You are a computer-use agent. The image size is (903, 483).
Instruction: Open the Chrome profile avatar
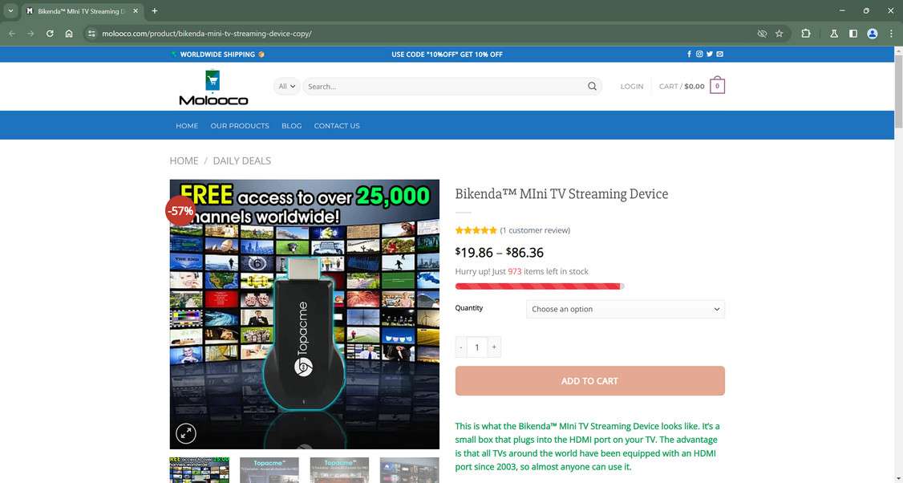click(x=873, y=34)
